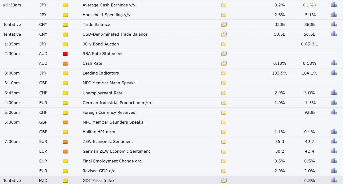Viewport: 343px width, 184px height.
Task: Select the 30-y Bond Auction event
Action: point(100,44)
